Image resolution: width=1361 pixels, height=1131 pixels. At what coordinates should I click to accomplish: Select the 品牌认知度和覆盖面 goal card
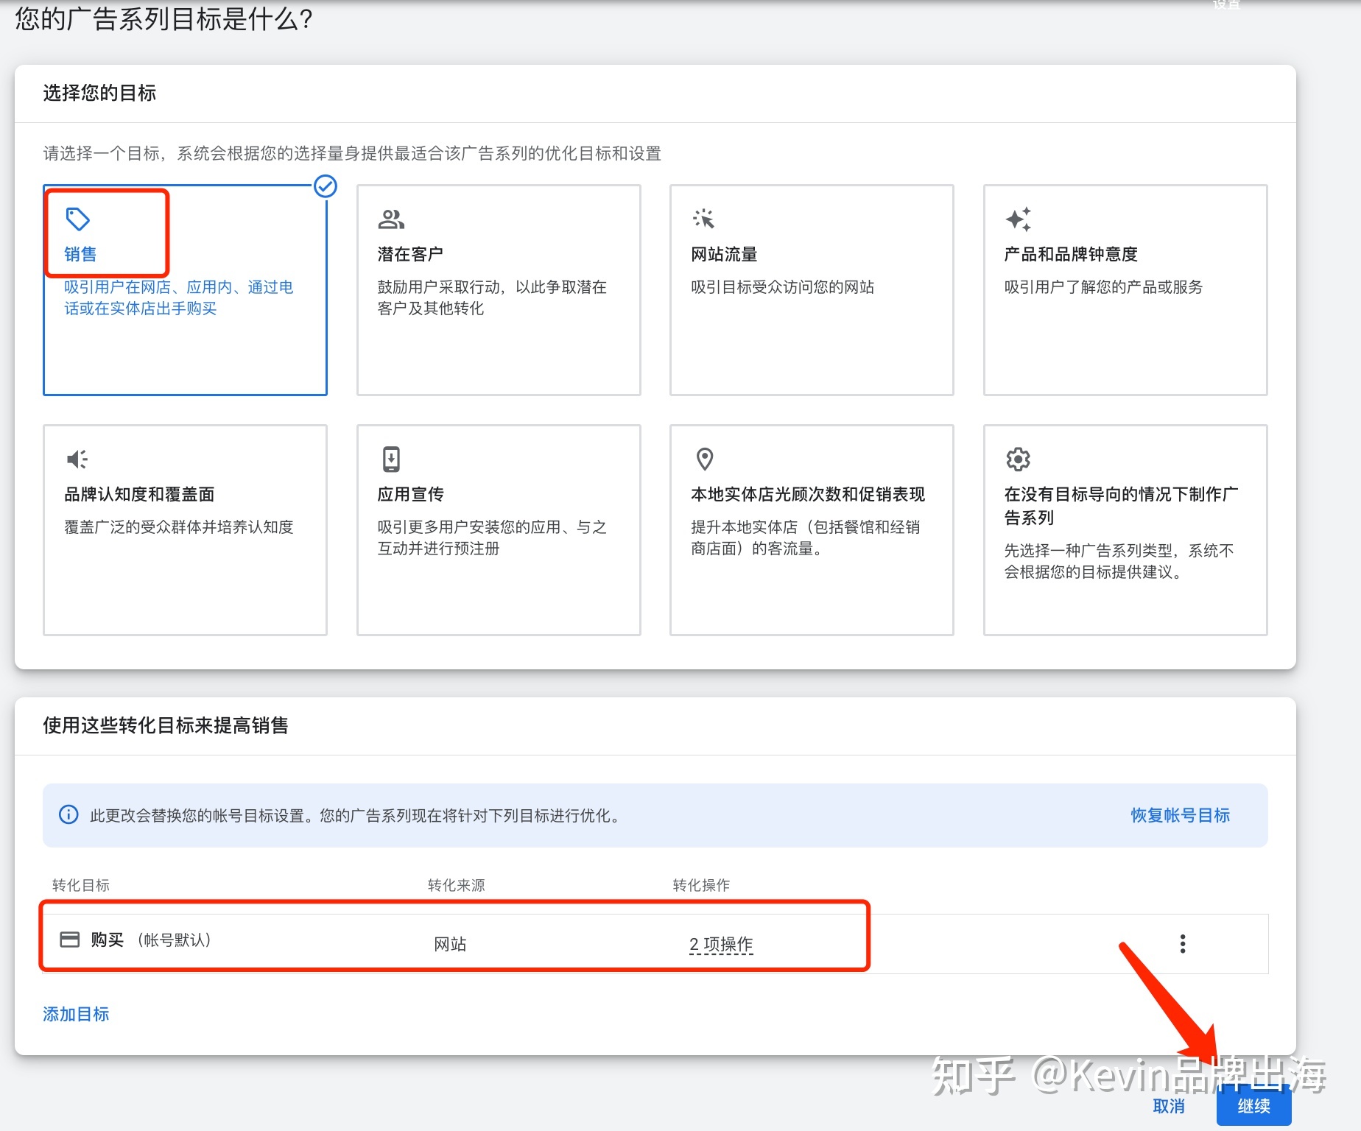pyautogui.click(x=185, y=529)
